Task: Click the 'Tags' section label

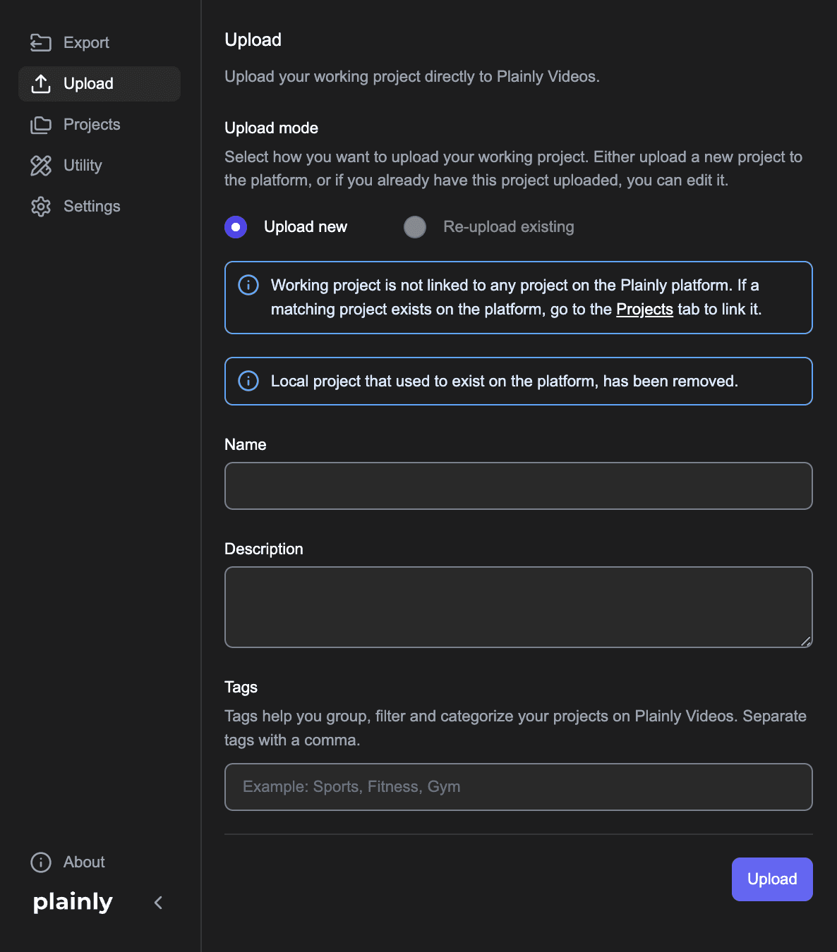Action: 241,688
